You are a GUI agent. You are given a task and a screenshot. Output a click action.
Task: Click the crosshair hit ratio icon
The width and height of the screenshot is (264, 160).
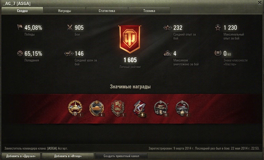[20, 53]
